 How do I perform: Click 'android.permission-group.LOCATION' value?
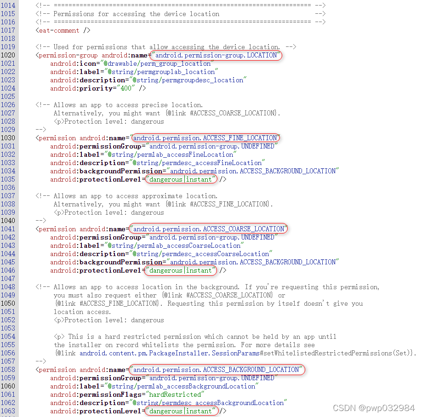pyautogui.click(x=216, y=55)
